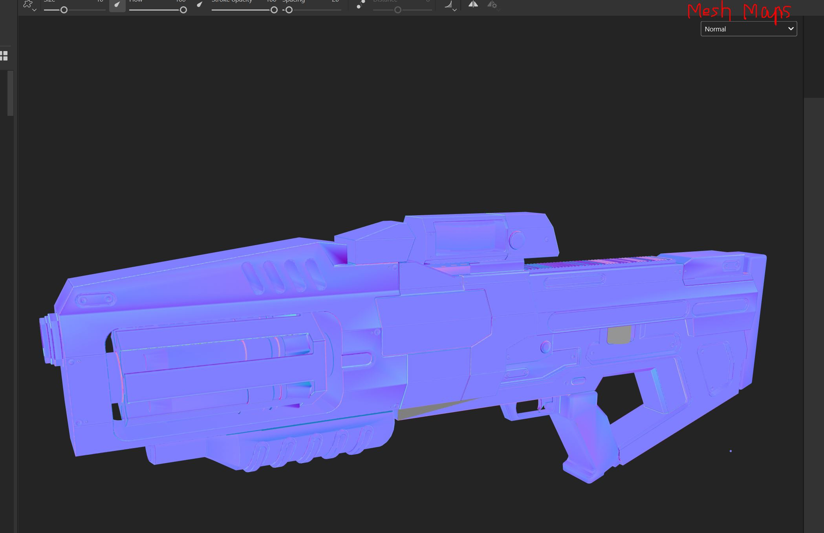The height and width of the screenshot is (533, 824).
Task: Open the Normal mesh map dropdown
Action: coord(749,29)
